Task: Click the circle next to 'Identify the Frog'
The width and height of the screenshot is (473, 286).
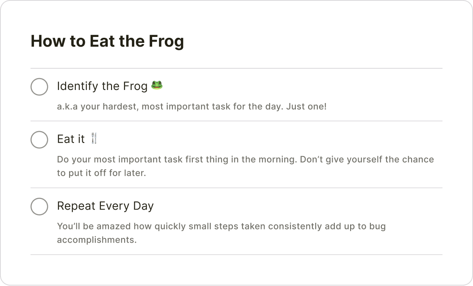Action: [x=39, y=87]
